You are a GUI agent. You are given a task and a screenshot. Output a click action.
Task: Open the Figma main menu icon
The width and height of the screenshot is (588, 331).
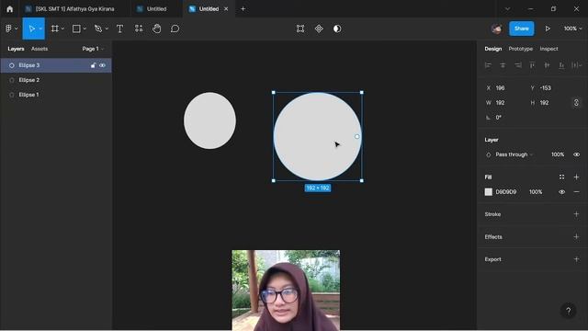(8, 29)
